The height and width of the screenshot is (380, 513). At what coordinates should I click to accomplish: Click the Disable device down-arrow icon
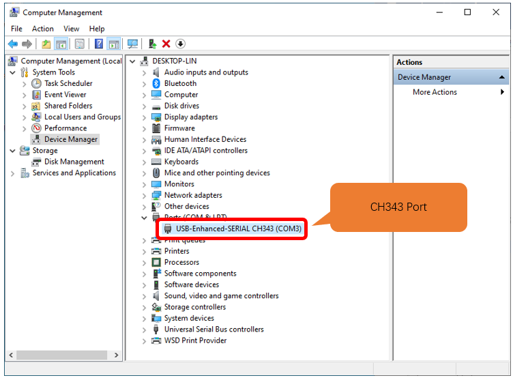[x=180, y=44]
